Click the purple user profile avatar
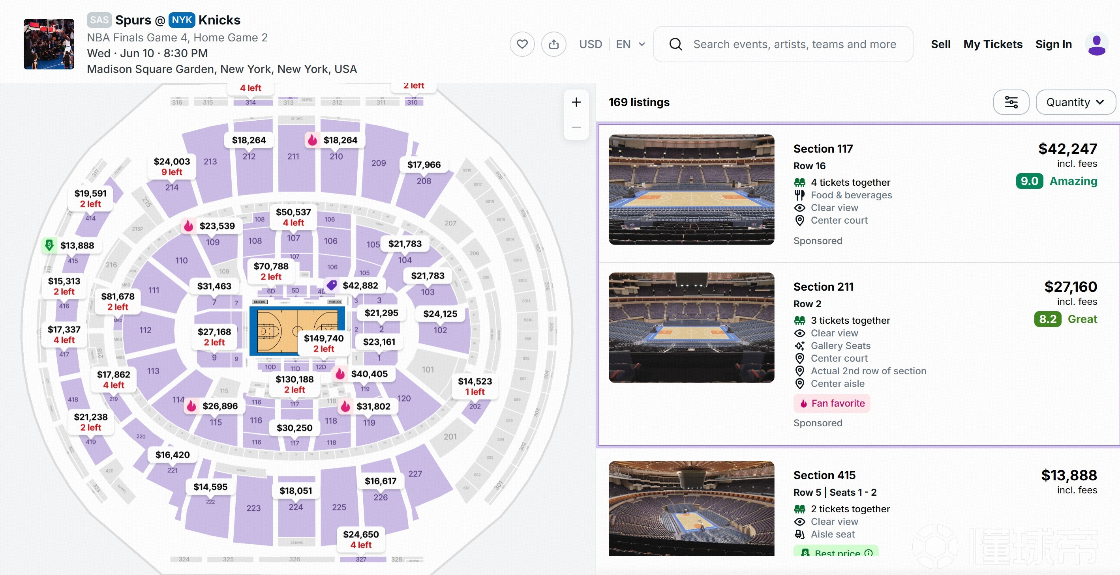The width and height of the screenshot is (1120, 575). click(x=1096, y=44)
